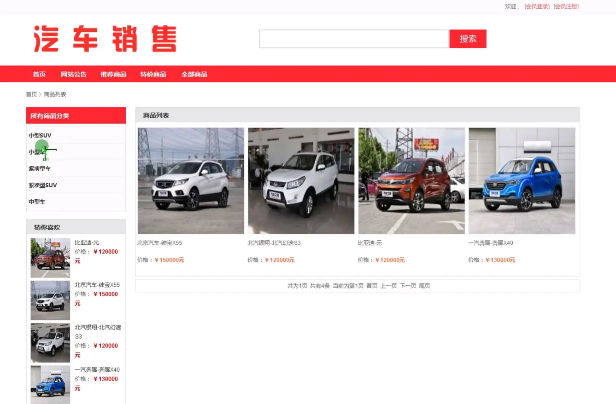Viewport: 616px width, 404px height.
Task: Click the 猜你喜欢 panel header
Action: (76, 227)
